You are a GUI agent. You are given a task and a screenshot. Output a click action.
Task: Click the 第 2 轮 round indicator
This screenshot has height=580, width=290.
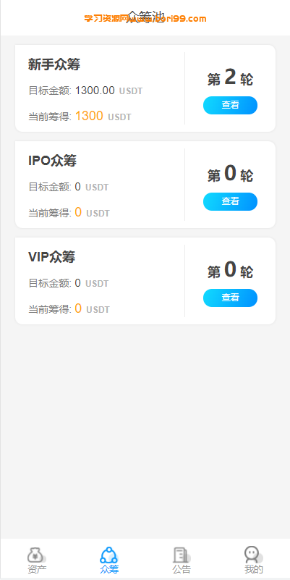(x=230, y=77)
